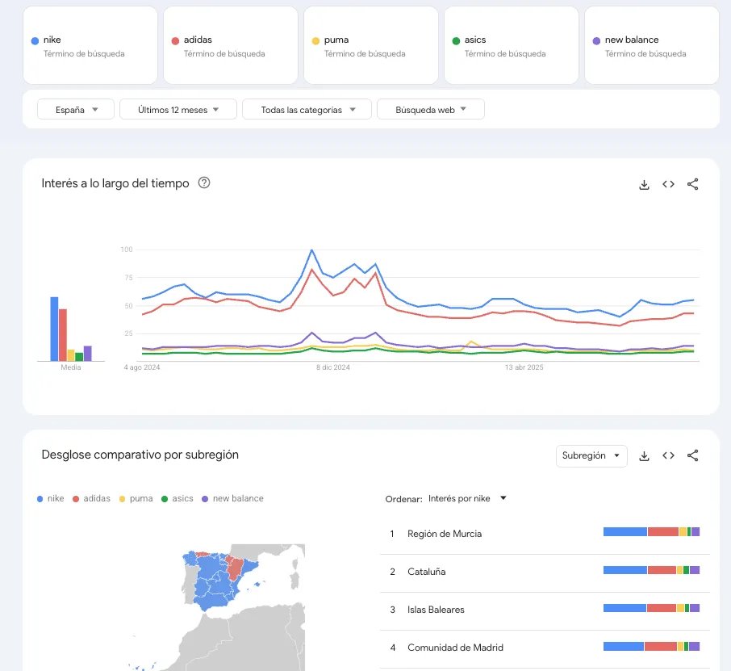This screenshot has width=731, height=671.
Task: Click the Comunidad de Madrid row
Action: [x=545, y=648]
